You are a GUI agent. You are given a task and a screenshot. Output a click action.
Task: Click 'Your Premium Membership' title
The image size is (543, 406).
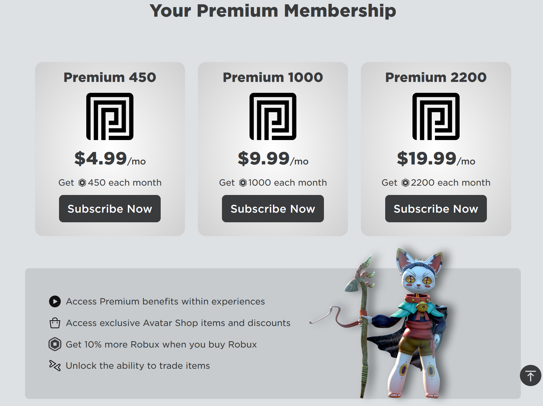point(273,11)
